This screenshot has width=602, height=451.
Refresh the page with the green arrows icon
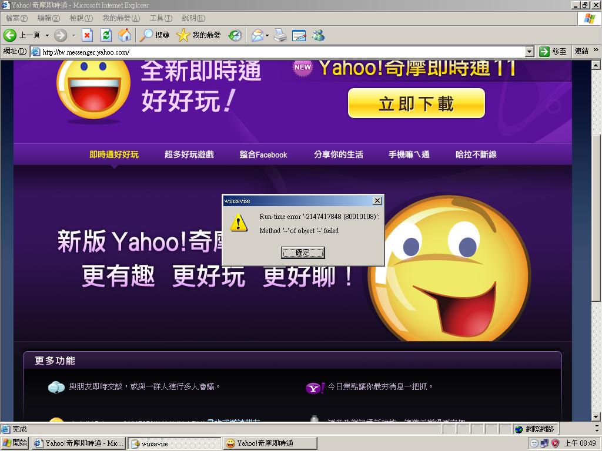click(x=106, y=35)
